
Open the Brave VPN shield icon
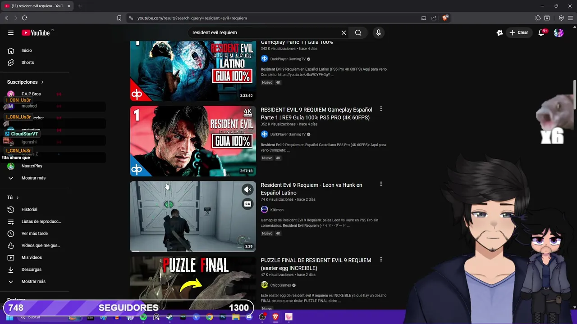pyautogui.click(x=561, y=18)
